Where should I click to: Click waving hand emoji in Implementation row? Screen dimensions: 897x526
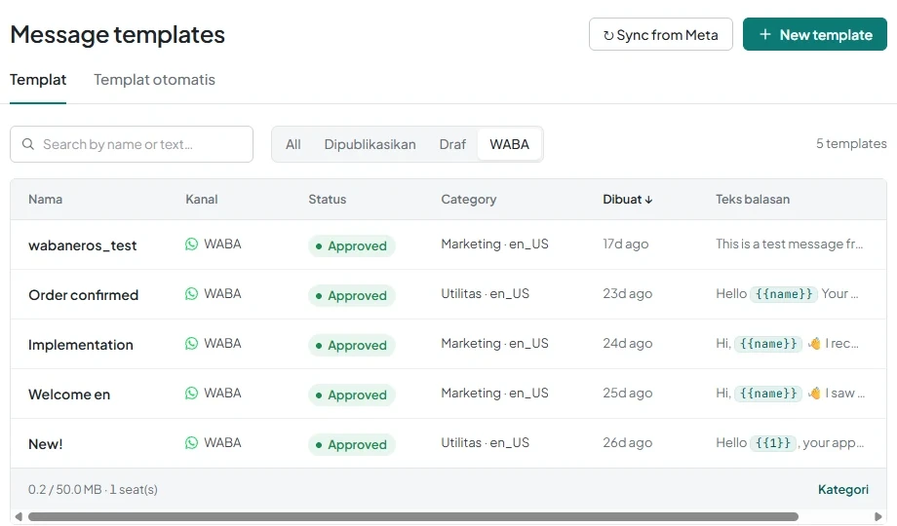(x=814, y=344)
